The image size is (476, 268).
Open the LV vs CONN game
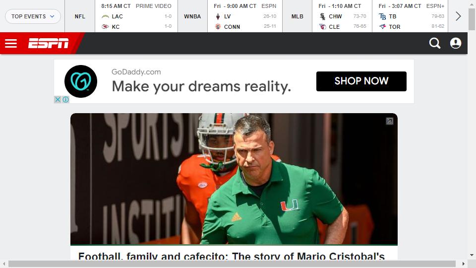click(x=245, y=16)
